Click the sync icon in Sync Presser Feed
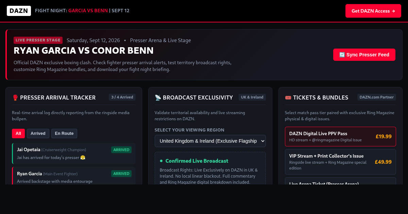The height and width of the screenshot is (214, 408). pyautogui.click(x=342, y=55)
